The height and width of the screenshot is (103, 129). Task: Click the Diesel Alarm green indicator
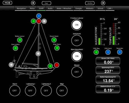tap(54, 40)
